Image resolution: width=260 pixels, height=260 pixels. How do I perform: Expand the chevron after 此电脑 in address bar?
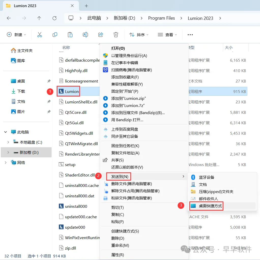(x=107, y=18)
